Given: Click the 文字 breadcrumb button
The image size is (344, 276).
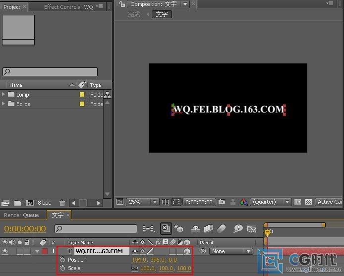Looking at the screenshot, I should [x=162, y=14].
